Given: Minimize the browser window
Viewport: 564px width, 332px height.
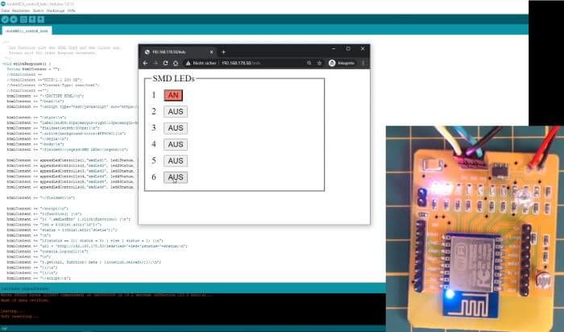Looking at the screenshot, I should coord(334,48).
